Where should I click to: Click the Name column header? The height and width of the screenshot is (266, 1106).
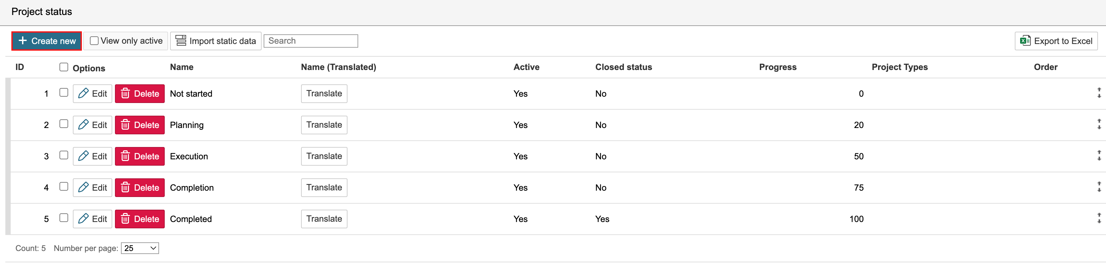point(181,67)
